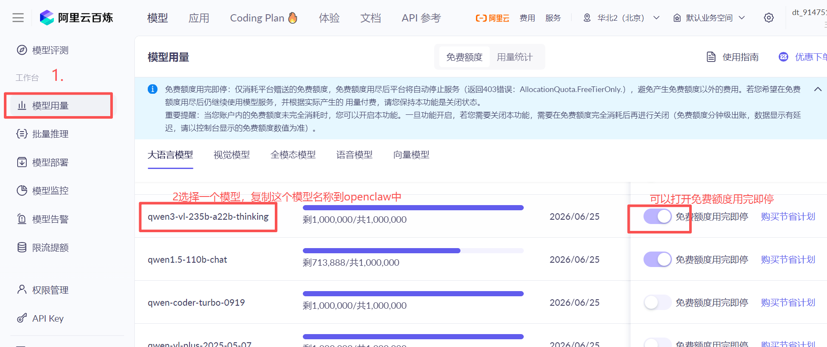Toggle 免费额度用完即停 for qwen3-vl-235b-a22b-thinking
The image size is (827, 347).
pos(657,216)
